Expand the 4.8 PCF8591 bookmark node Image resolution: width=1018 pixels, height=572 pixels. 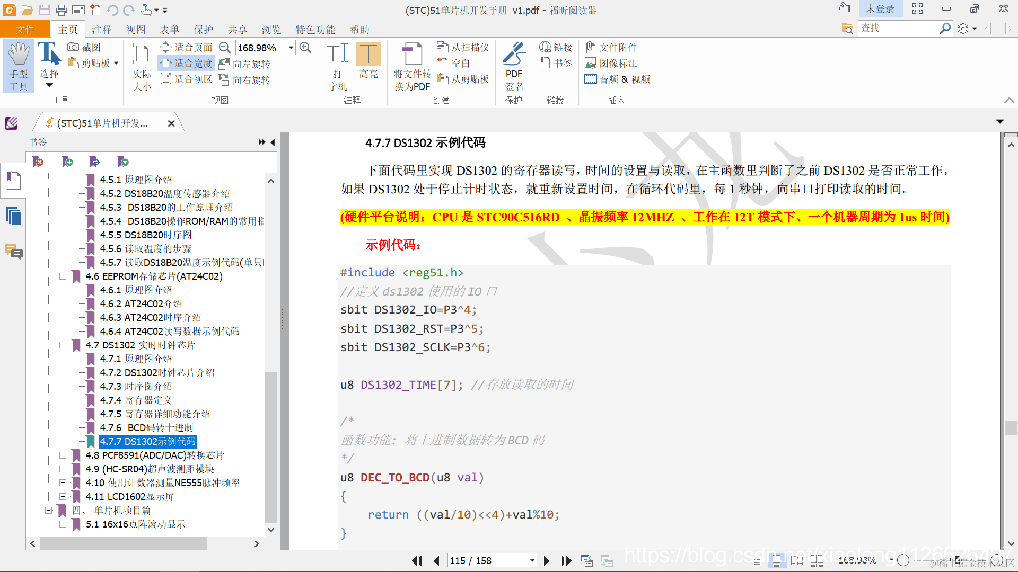(63, 455)
